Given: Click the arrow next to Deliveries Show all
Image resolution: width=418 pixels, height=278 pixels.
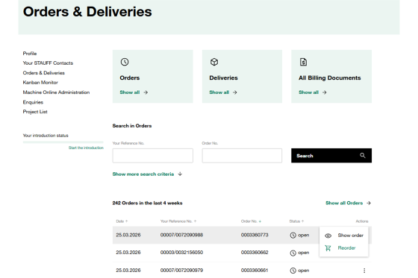Looking at the screenshot, I should click(235, 92).
